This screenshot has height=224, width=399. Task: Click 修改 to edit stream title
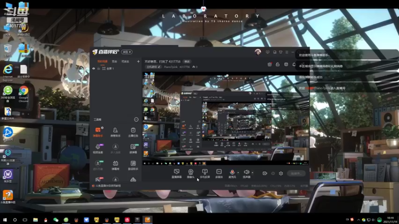coord(187,62)
